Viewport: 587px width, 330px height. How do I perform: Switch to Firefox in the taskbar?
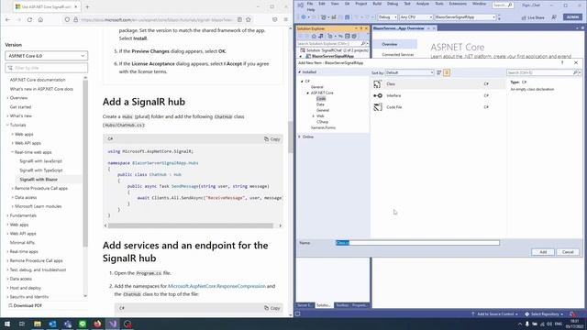point(97,324)
